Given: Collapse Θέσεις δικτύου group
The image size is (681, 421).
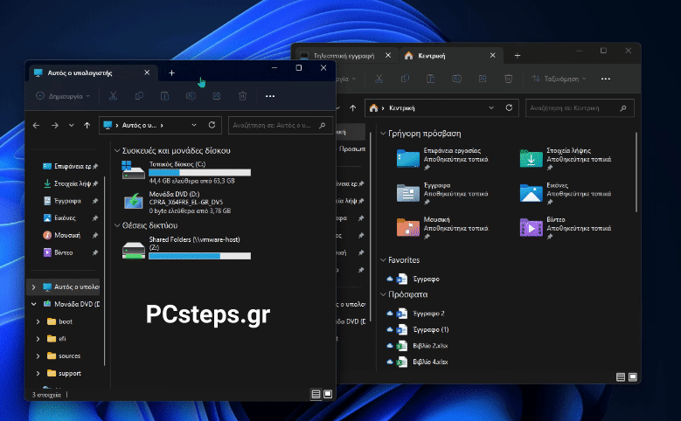Looking at the screenshot, I should coord(117,225).
